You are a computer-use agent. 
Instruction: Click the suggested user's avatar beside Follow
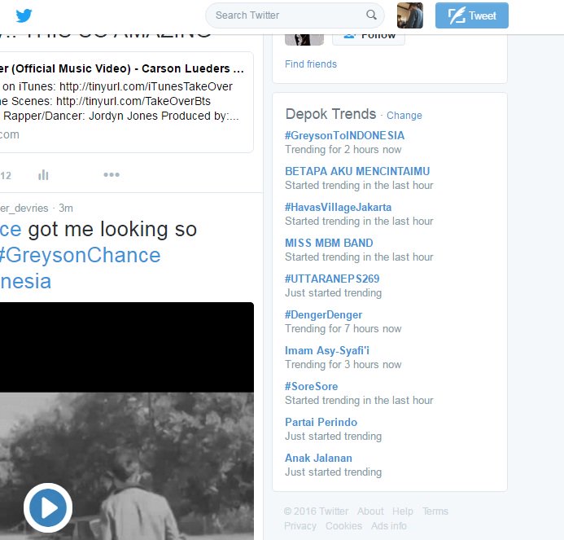pyautogui.click(x=304, y=40)
